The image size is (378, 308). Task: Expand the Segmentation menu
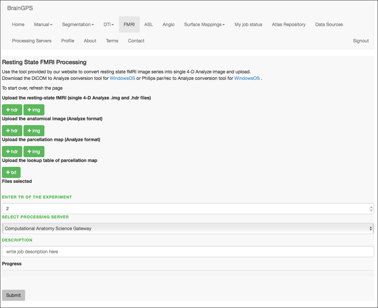click(78, 24)
